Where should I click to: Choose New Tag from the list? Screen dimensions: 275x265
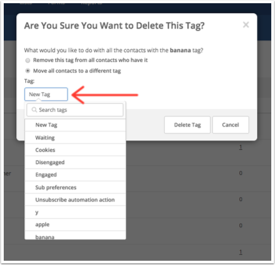click(x=75, y=125)
